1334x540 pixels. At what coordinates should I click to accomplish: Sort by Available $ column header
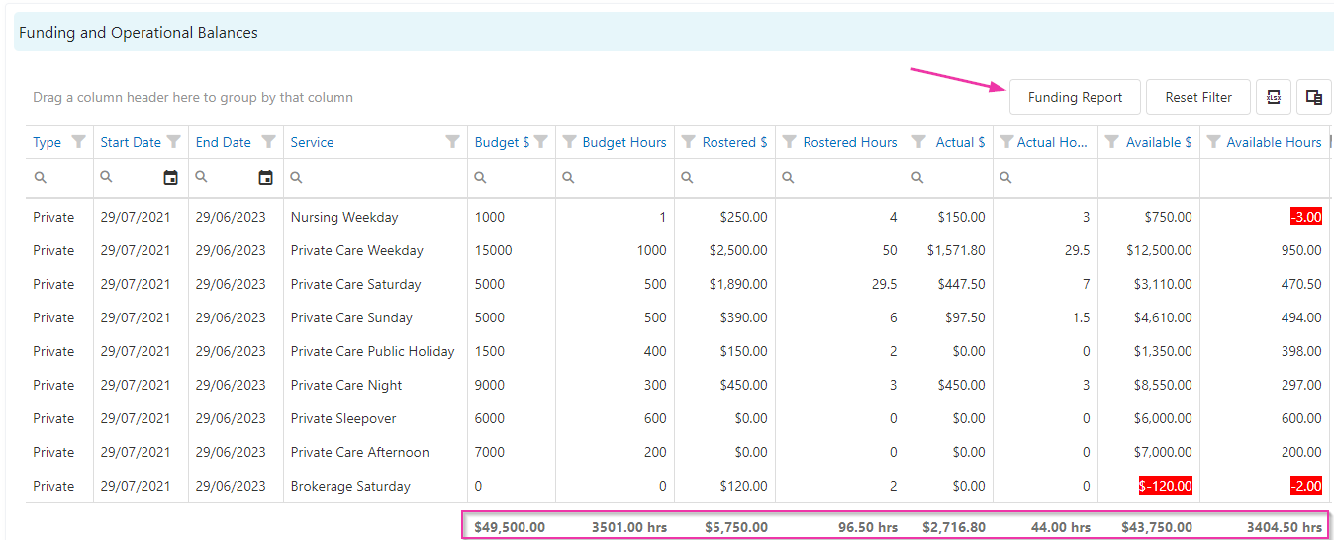(1159, 142)
